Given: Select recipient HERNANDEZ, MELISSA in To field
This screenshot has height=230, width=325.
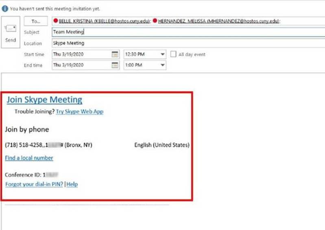Looking at the screenshot, I should coord(219,21).
